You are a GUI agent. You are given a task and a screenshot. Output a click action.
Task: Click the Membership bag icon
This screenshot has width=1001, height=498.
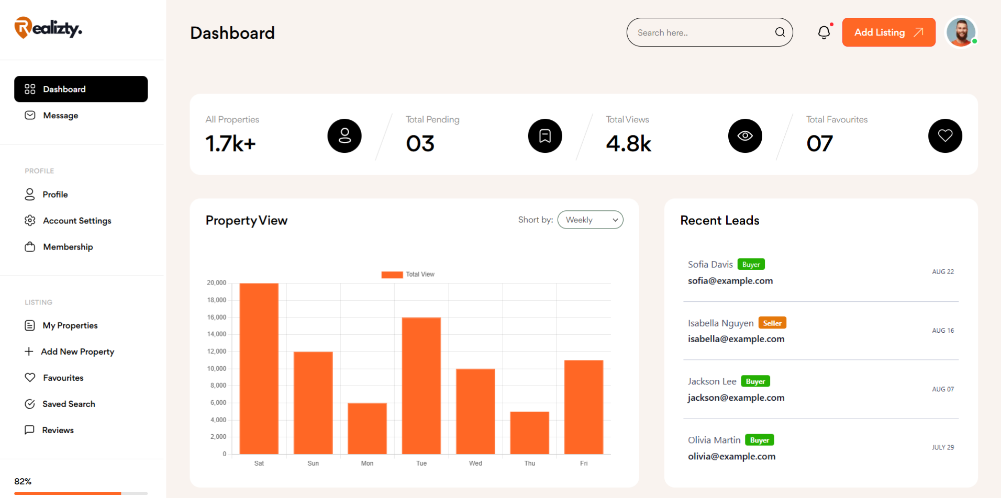(x=30, y=246)
